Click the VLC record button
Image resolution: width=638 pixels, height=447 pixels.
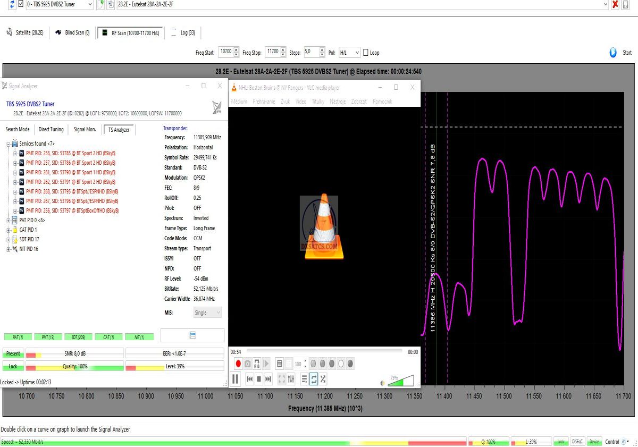(238, 364)
